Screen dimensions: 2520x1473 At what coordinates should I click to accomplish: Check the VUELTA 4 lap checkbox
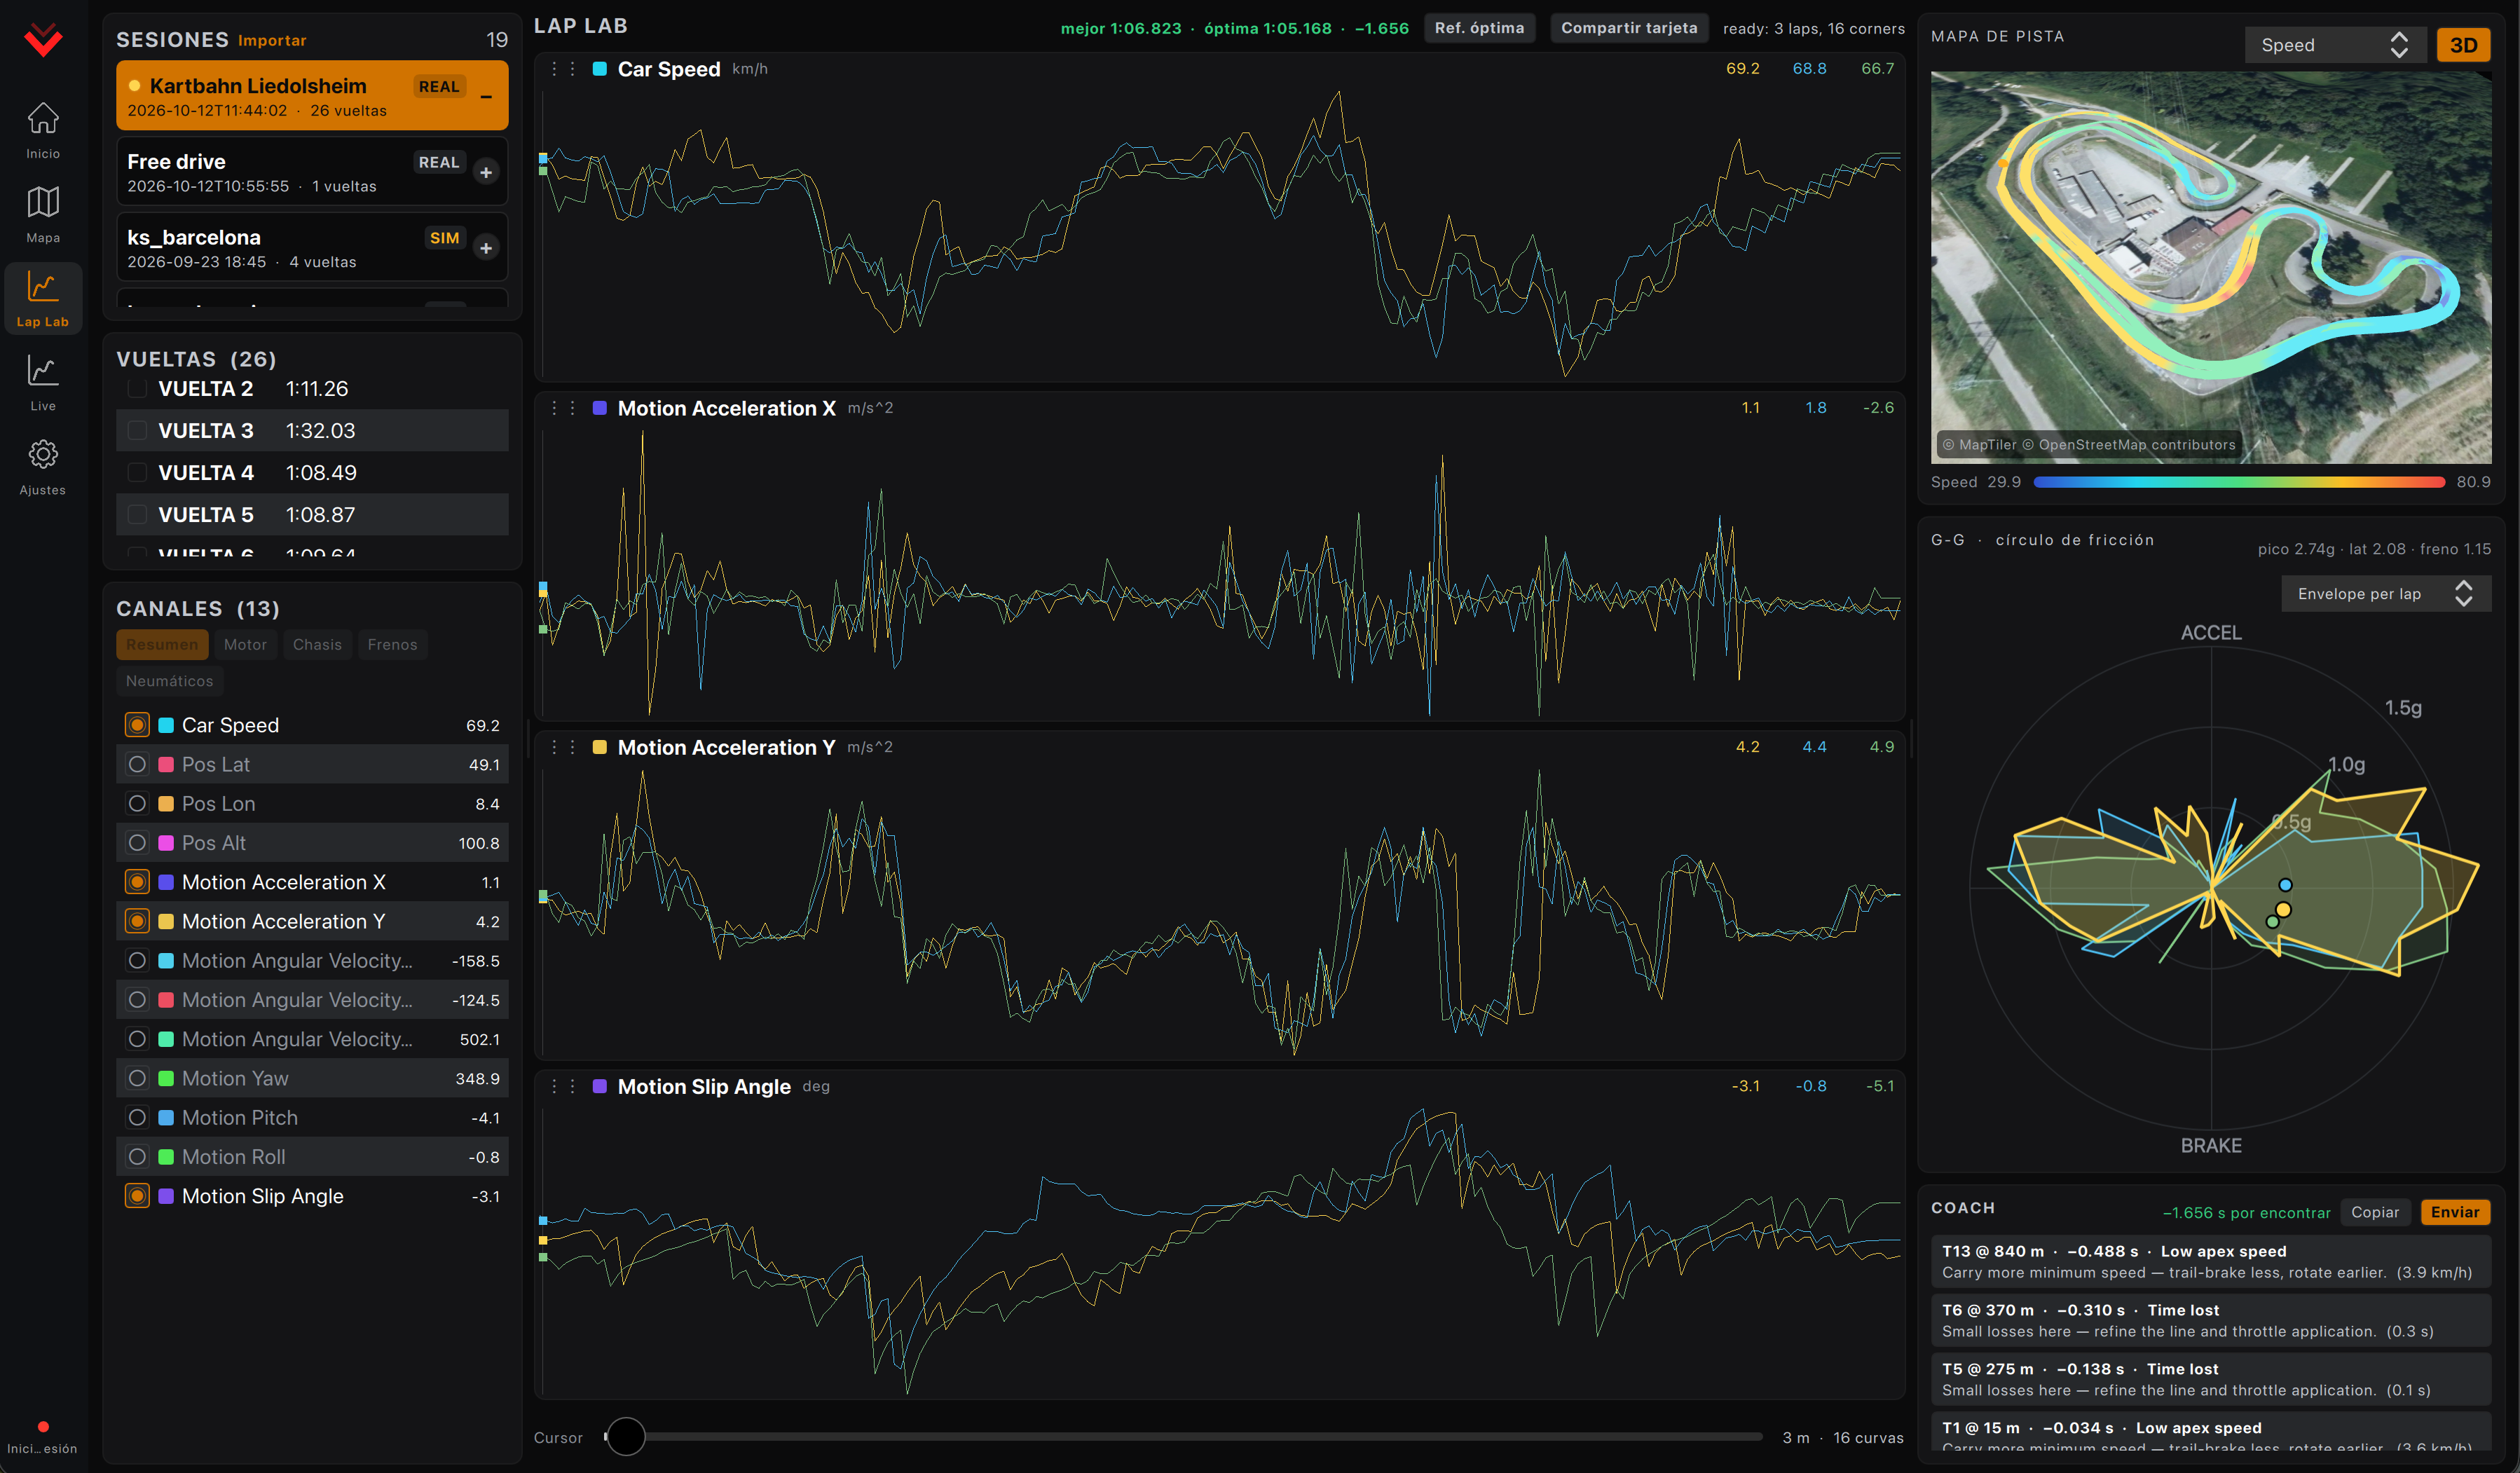(138, 472)
